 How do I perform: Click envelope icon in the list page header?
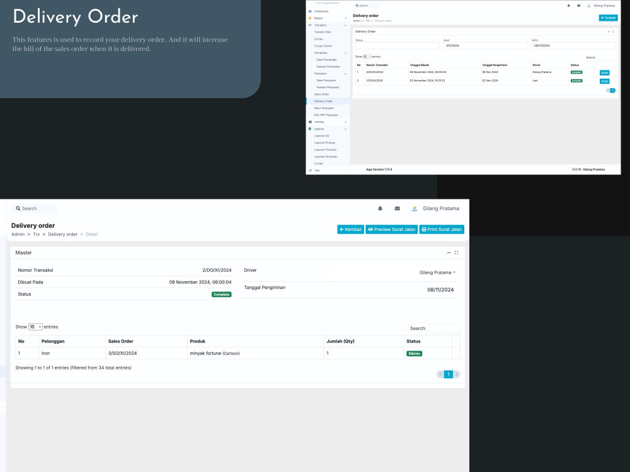(578, 6)
